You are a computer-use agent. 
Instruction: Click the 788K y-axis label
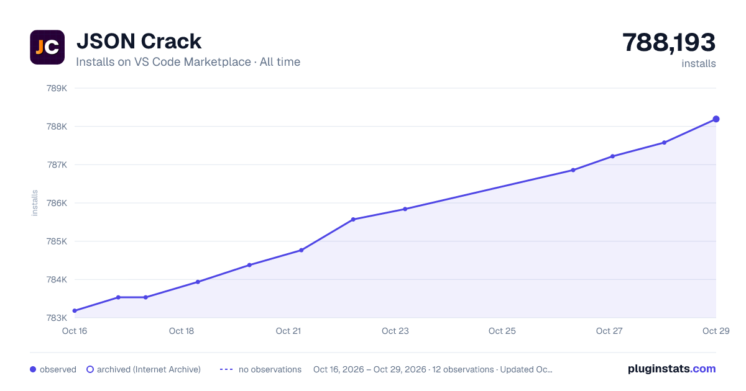click(57, 127)
